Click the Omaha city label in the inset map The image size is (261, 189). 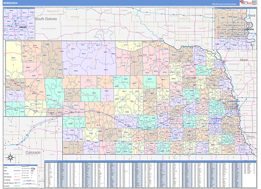250,29
